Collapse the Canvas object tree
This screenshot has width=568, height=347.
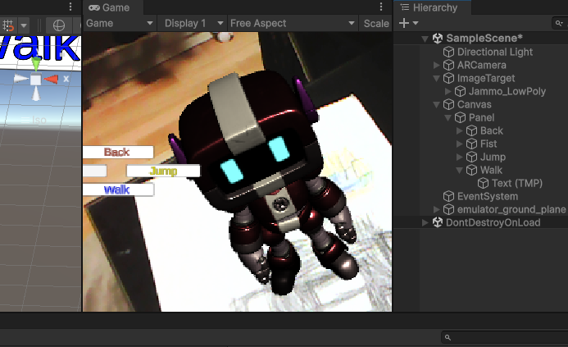(x=436, y=105)
